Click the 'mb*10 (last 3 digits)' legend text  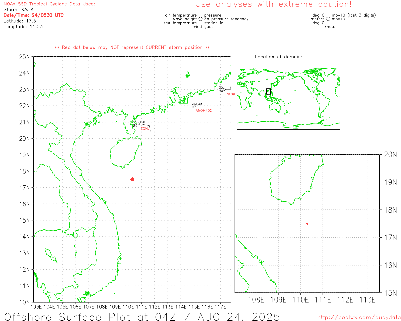(354, 15)
